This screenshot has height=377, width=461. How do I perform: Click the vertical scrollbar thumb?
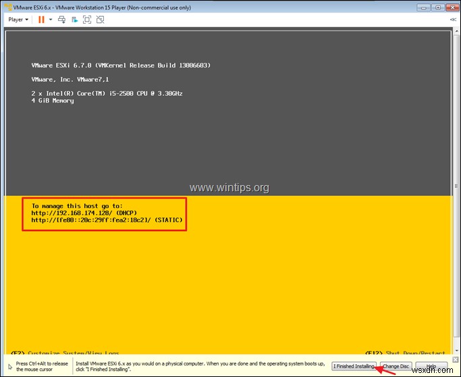pyautogui.click(x=456, y=186)
